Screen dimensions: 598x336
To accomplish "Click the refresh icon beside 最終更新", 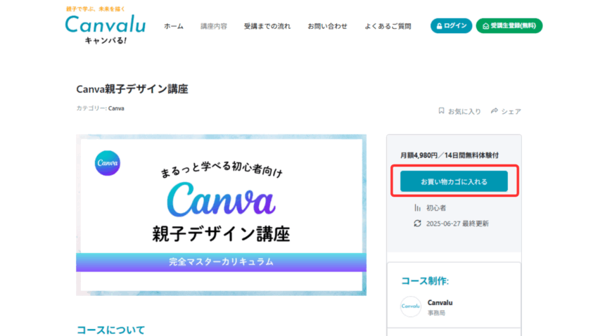I will pos(417,224).
